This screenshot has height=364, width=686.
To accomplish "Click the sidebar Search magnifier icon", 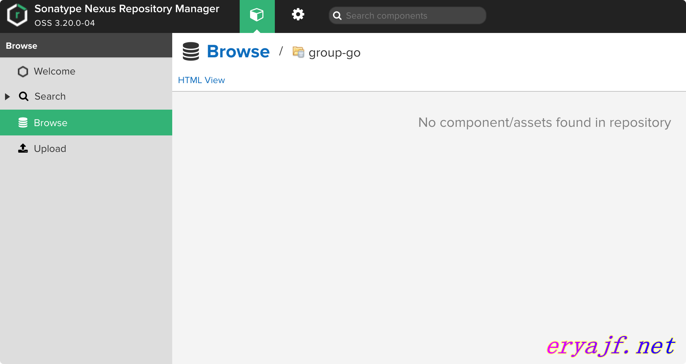I will (x=24, y=96).
